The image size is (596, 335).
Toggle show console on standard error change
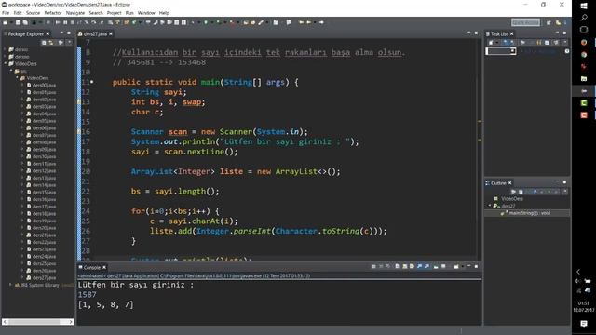[427, 267]
